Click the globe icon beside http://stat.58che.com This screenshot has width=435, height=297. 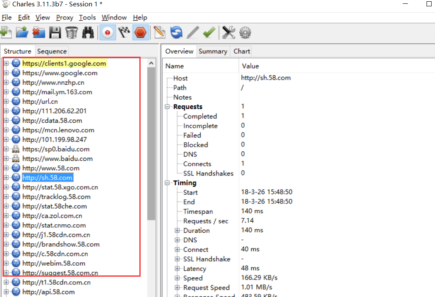click(x=16, y=206)
